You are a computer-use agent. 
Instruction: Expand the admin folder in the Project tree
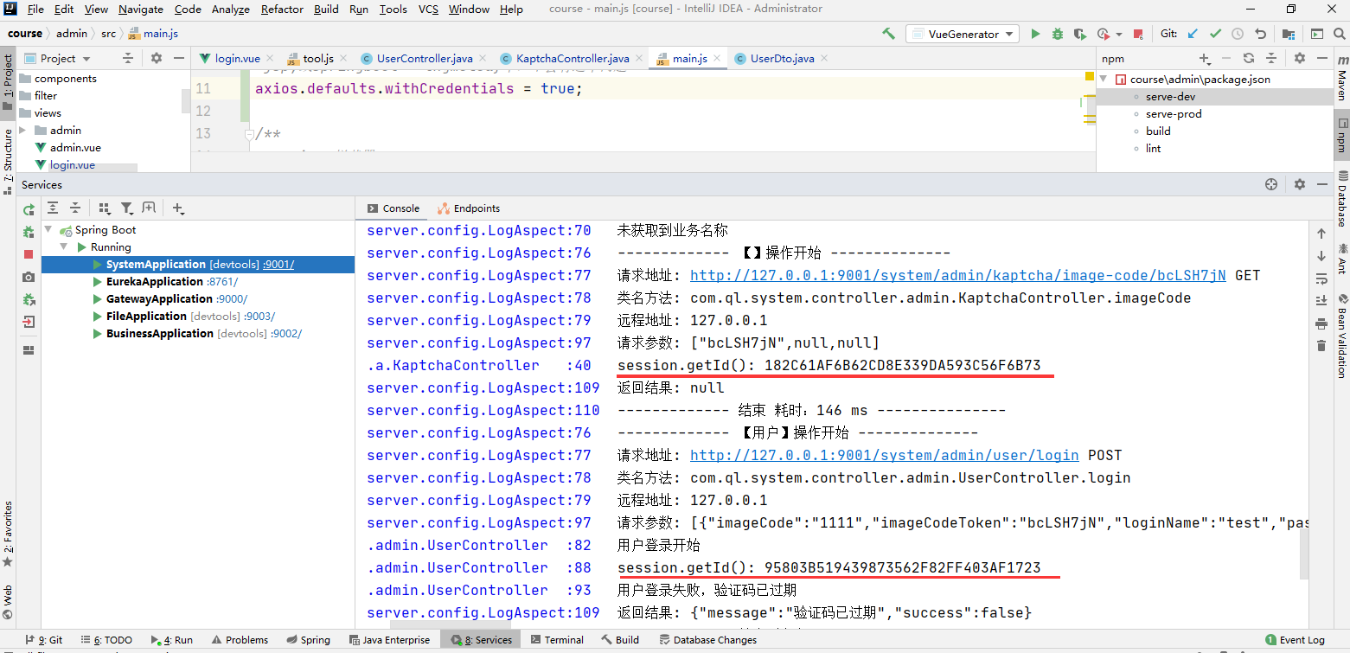click(x=22, y=131)
